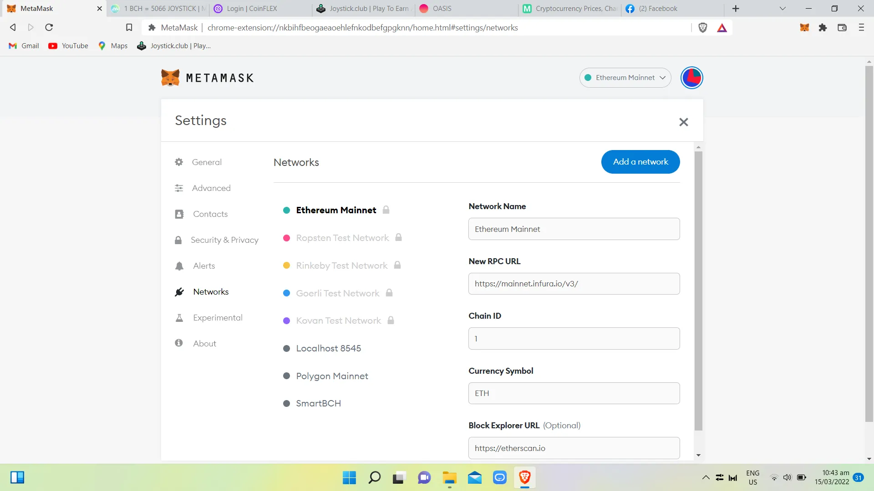Screen dimensions: 874x491
Task: Select Ethereum Mainnet in network list
Action: click(x=336, y=210)
